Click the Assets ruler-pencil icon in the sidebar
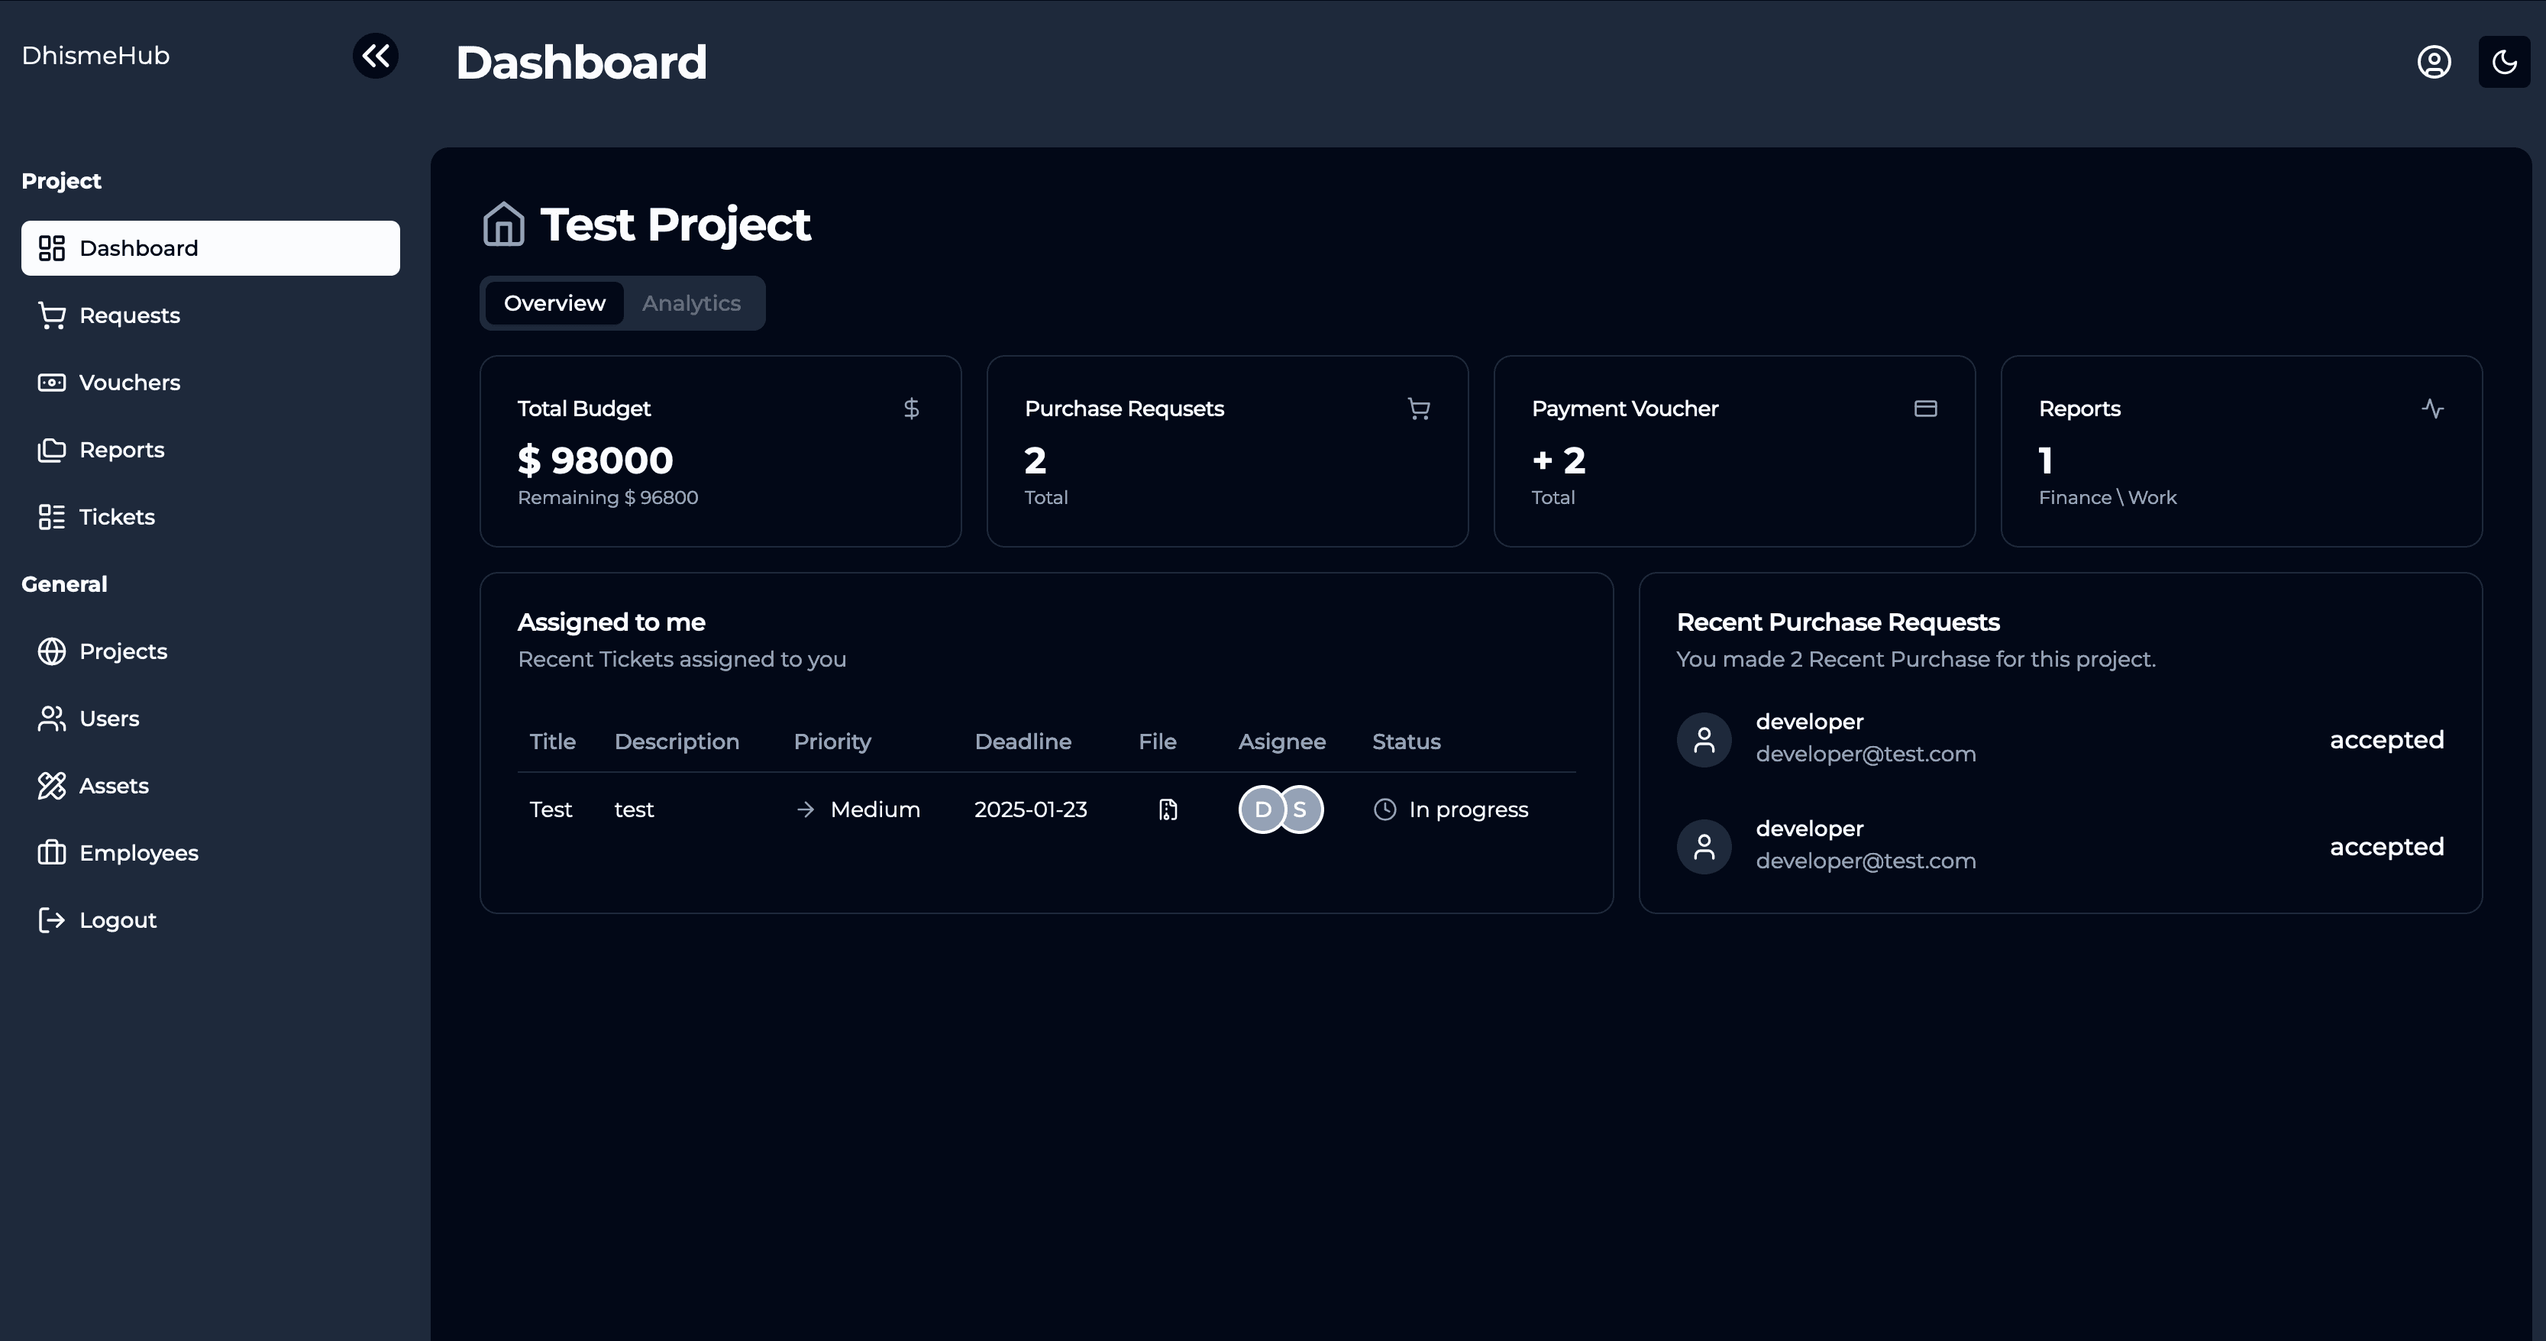 (51, 786)
